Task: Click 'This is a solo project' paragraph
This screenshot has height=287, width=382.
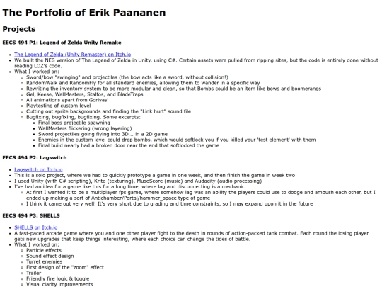Action: click(155, 176)
